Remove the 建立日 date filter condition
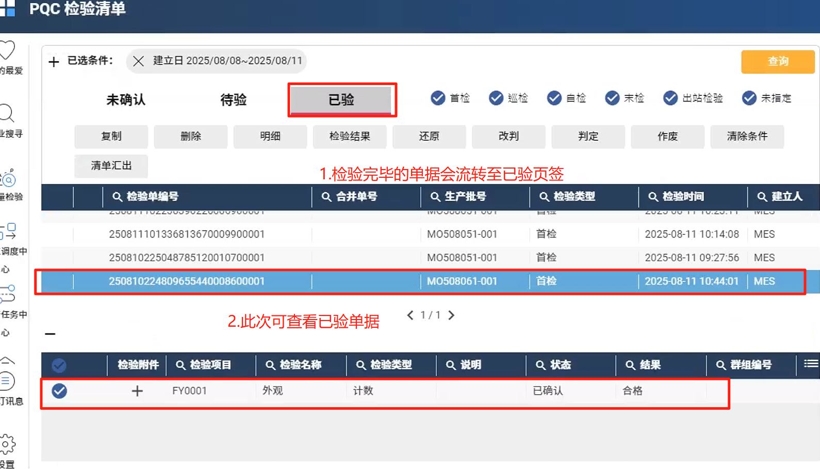The height and width of the screenshot is (469, 820). tap(138, 61)
